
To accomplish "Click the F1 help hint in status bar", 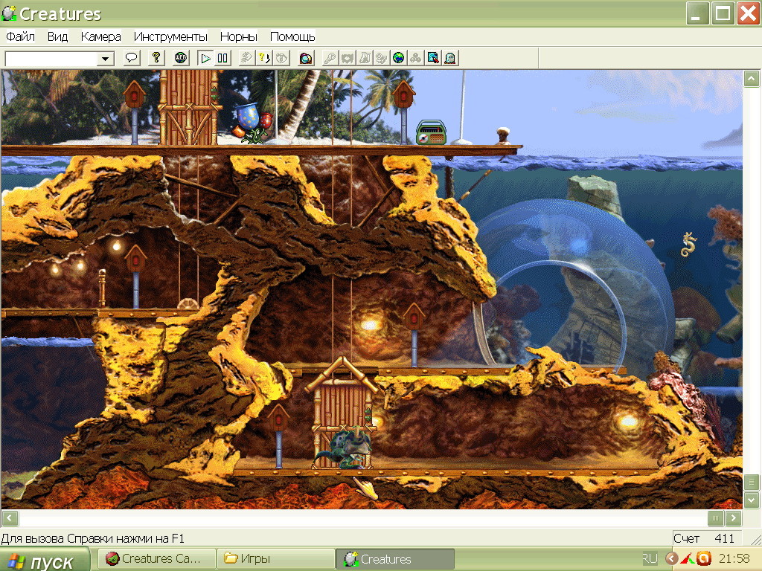I will (92, 538).
